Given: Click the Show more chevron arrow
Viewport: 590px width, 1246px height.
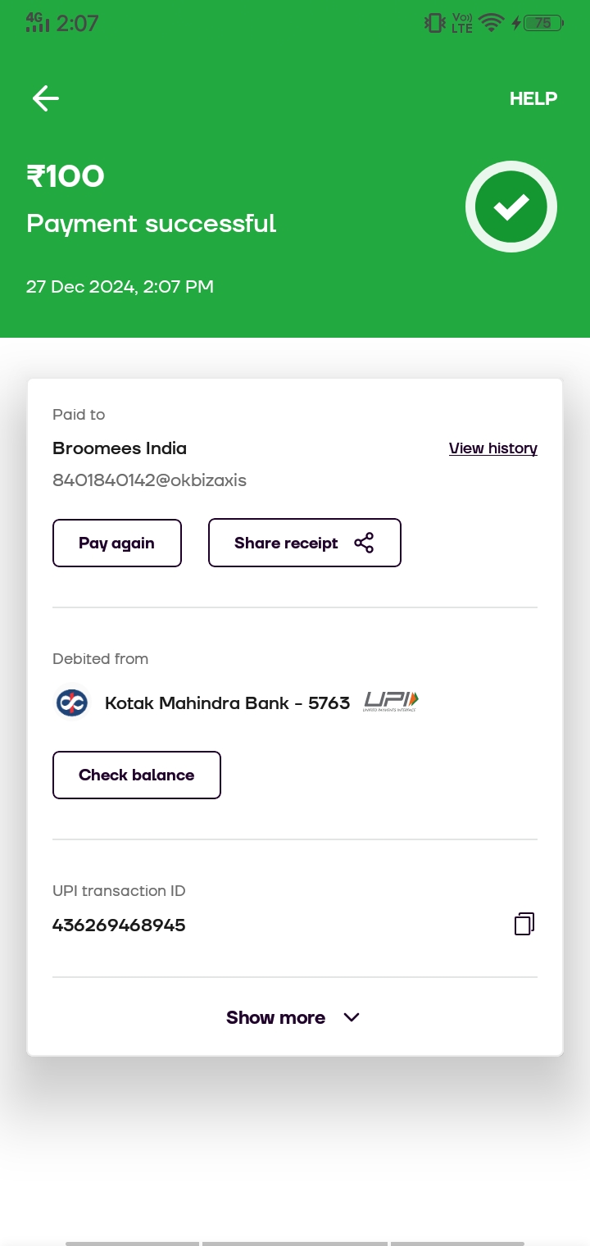Looking at the screenshot, I should [352, 1017].
